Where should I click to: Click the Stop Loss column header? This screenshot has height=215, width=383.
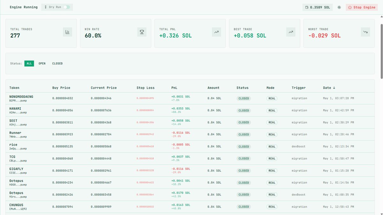click(146, 88)
